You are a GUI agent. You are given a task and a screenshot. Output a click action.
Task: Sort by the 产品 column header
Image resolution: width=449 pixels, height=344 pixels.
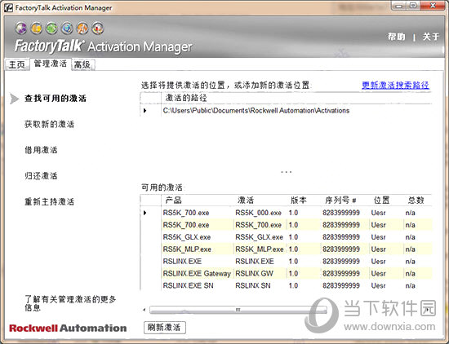174,200
